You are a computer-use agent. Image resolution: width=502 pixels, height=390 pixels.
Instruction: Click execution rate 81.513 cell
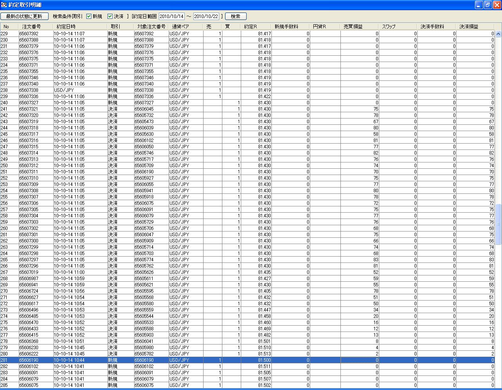(256, 354)
